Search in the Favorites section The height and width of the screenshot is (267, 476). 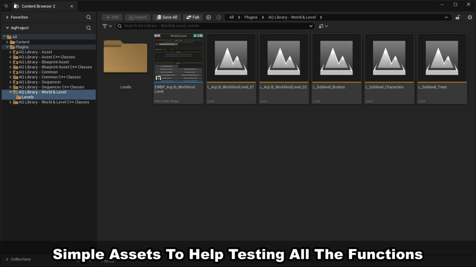89,17
